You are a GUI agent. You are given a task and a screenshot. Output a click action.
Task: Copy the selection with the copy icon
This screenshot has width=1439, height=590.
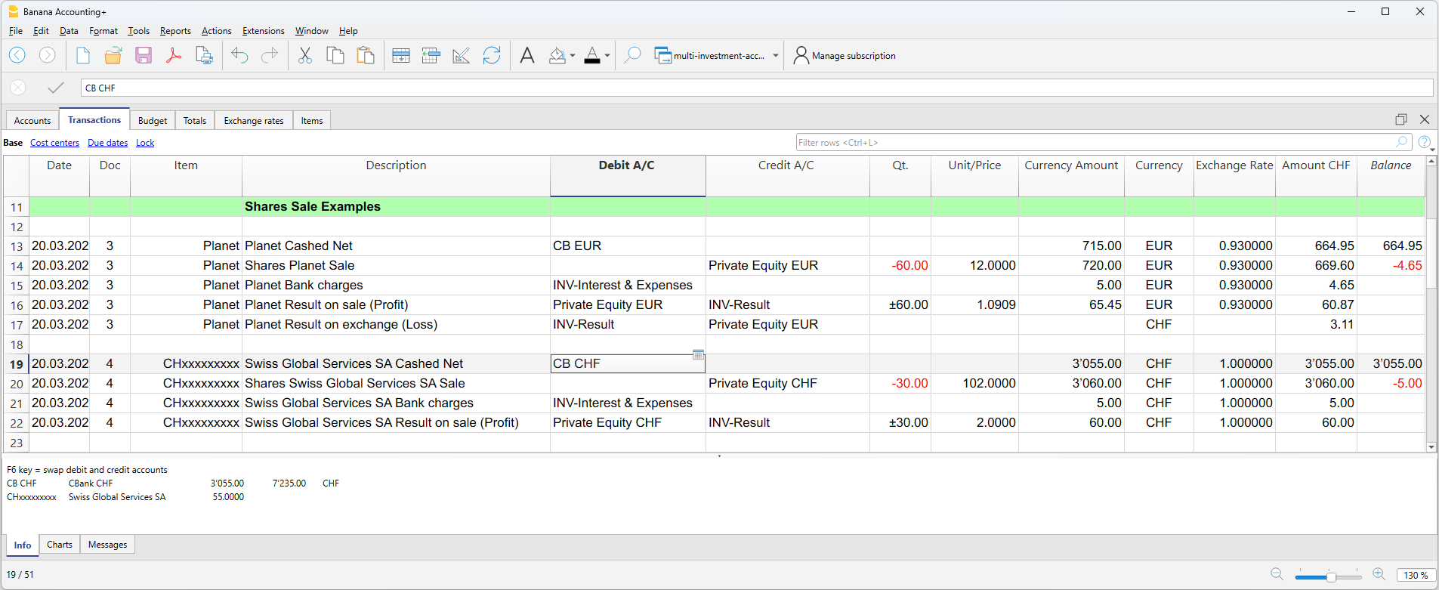[x=335, y=55]
